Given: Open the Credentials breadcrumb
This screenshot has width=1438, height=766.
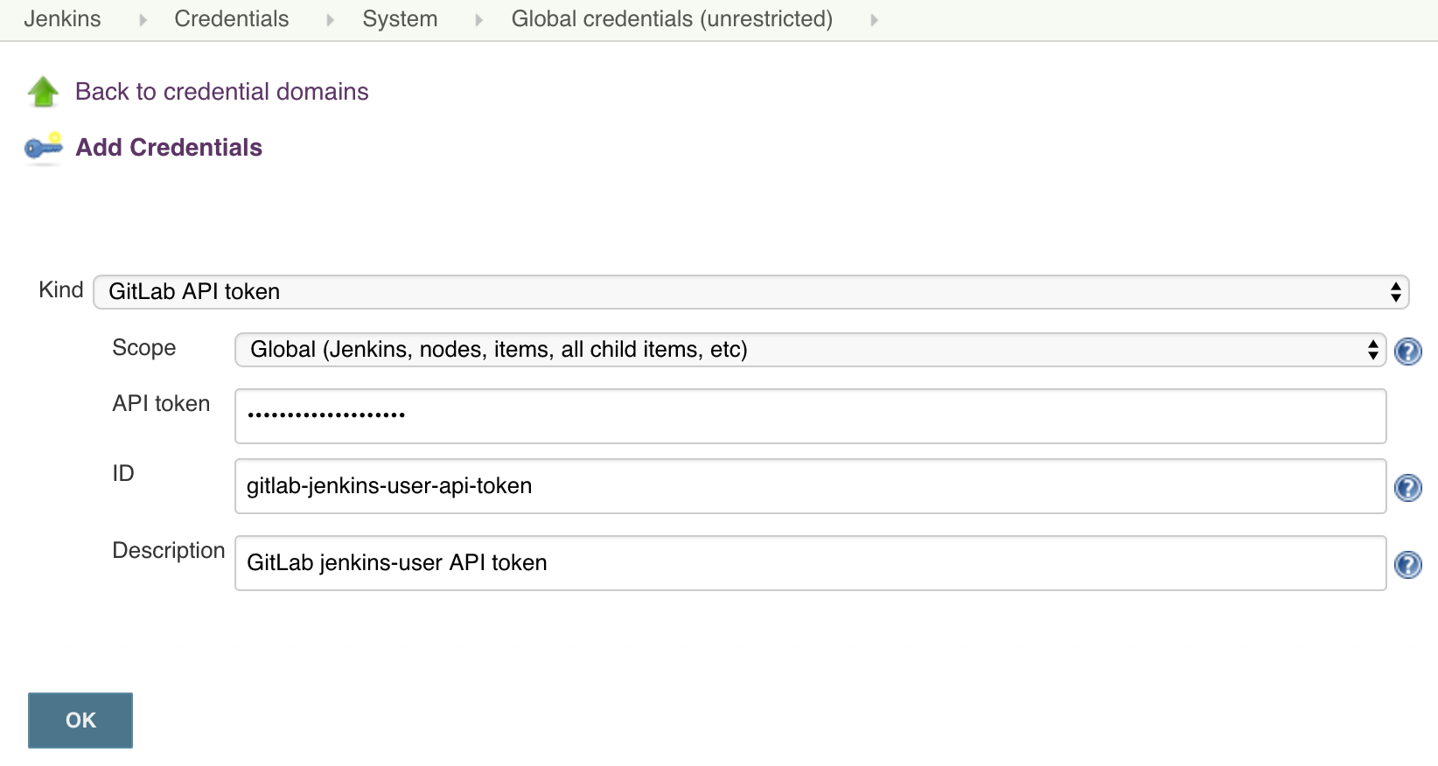Looking at the screenshot, I should coord(232,19).
